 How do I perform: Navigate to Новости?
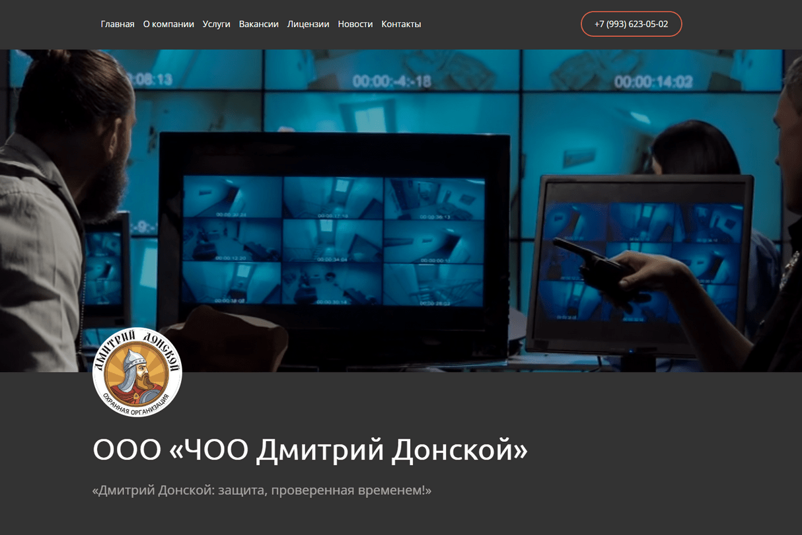(x=355, y=24)
